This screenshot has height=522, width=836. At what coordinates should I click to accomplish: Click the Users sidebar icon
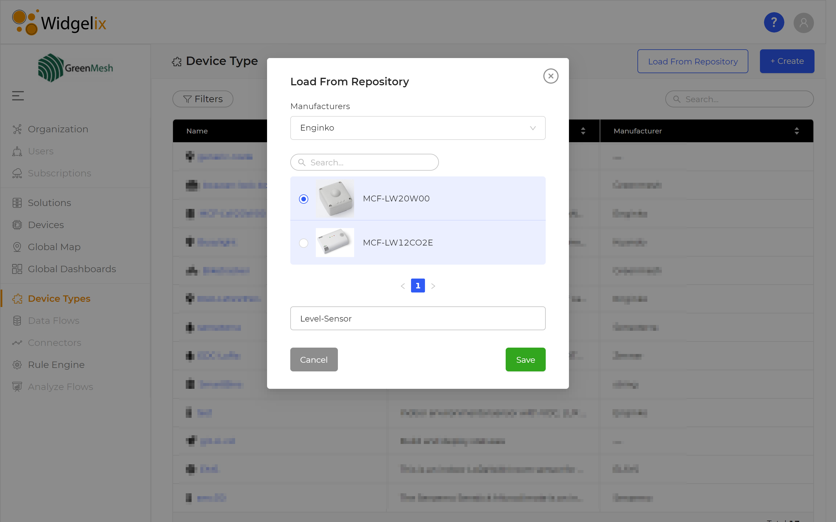[17, 151]
